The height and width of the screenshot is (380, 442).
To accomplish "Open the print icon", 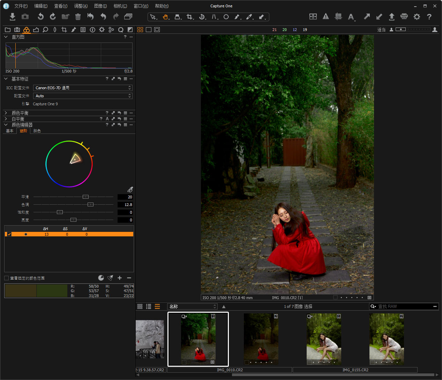I will pyautogui.click(x=404, y=16).
